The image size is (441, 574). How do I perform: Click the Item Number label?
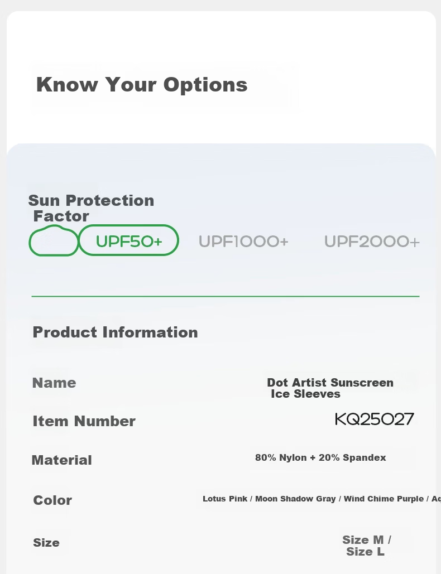point(84,421)
